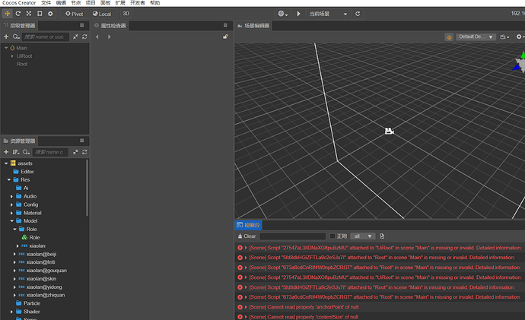
Task: Open the Default De... render dropdown
Action: pyautogui.click(x=476, y=36)
